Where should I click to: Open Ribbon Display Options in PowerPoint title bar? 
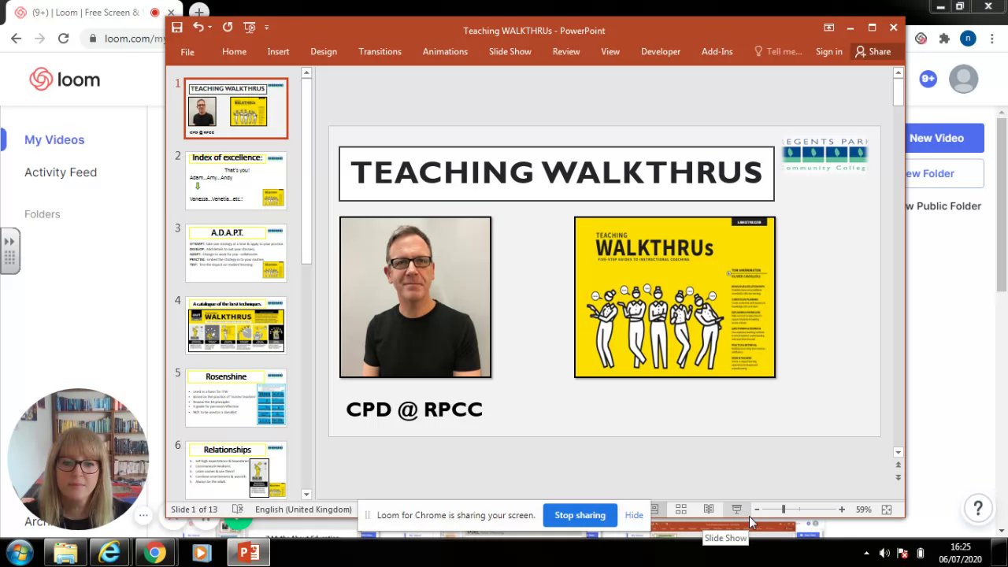click(828, 28)
